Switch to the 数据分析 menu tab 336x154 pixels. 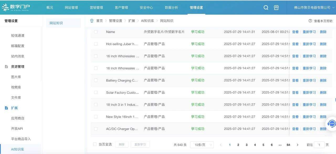(x=171, y=8)
